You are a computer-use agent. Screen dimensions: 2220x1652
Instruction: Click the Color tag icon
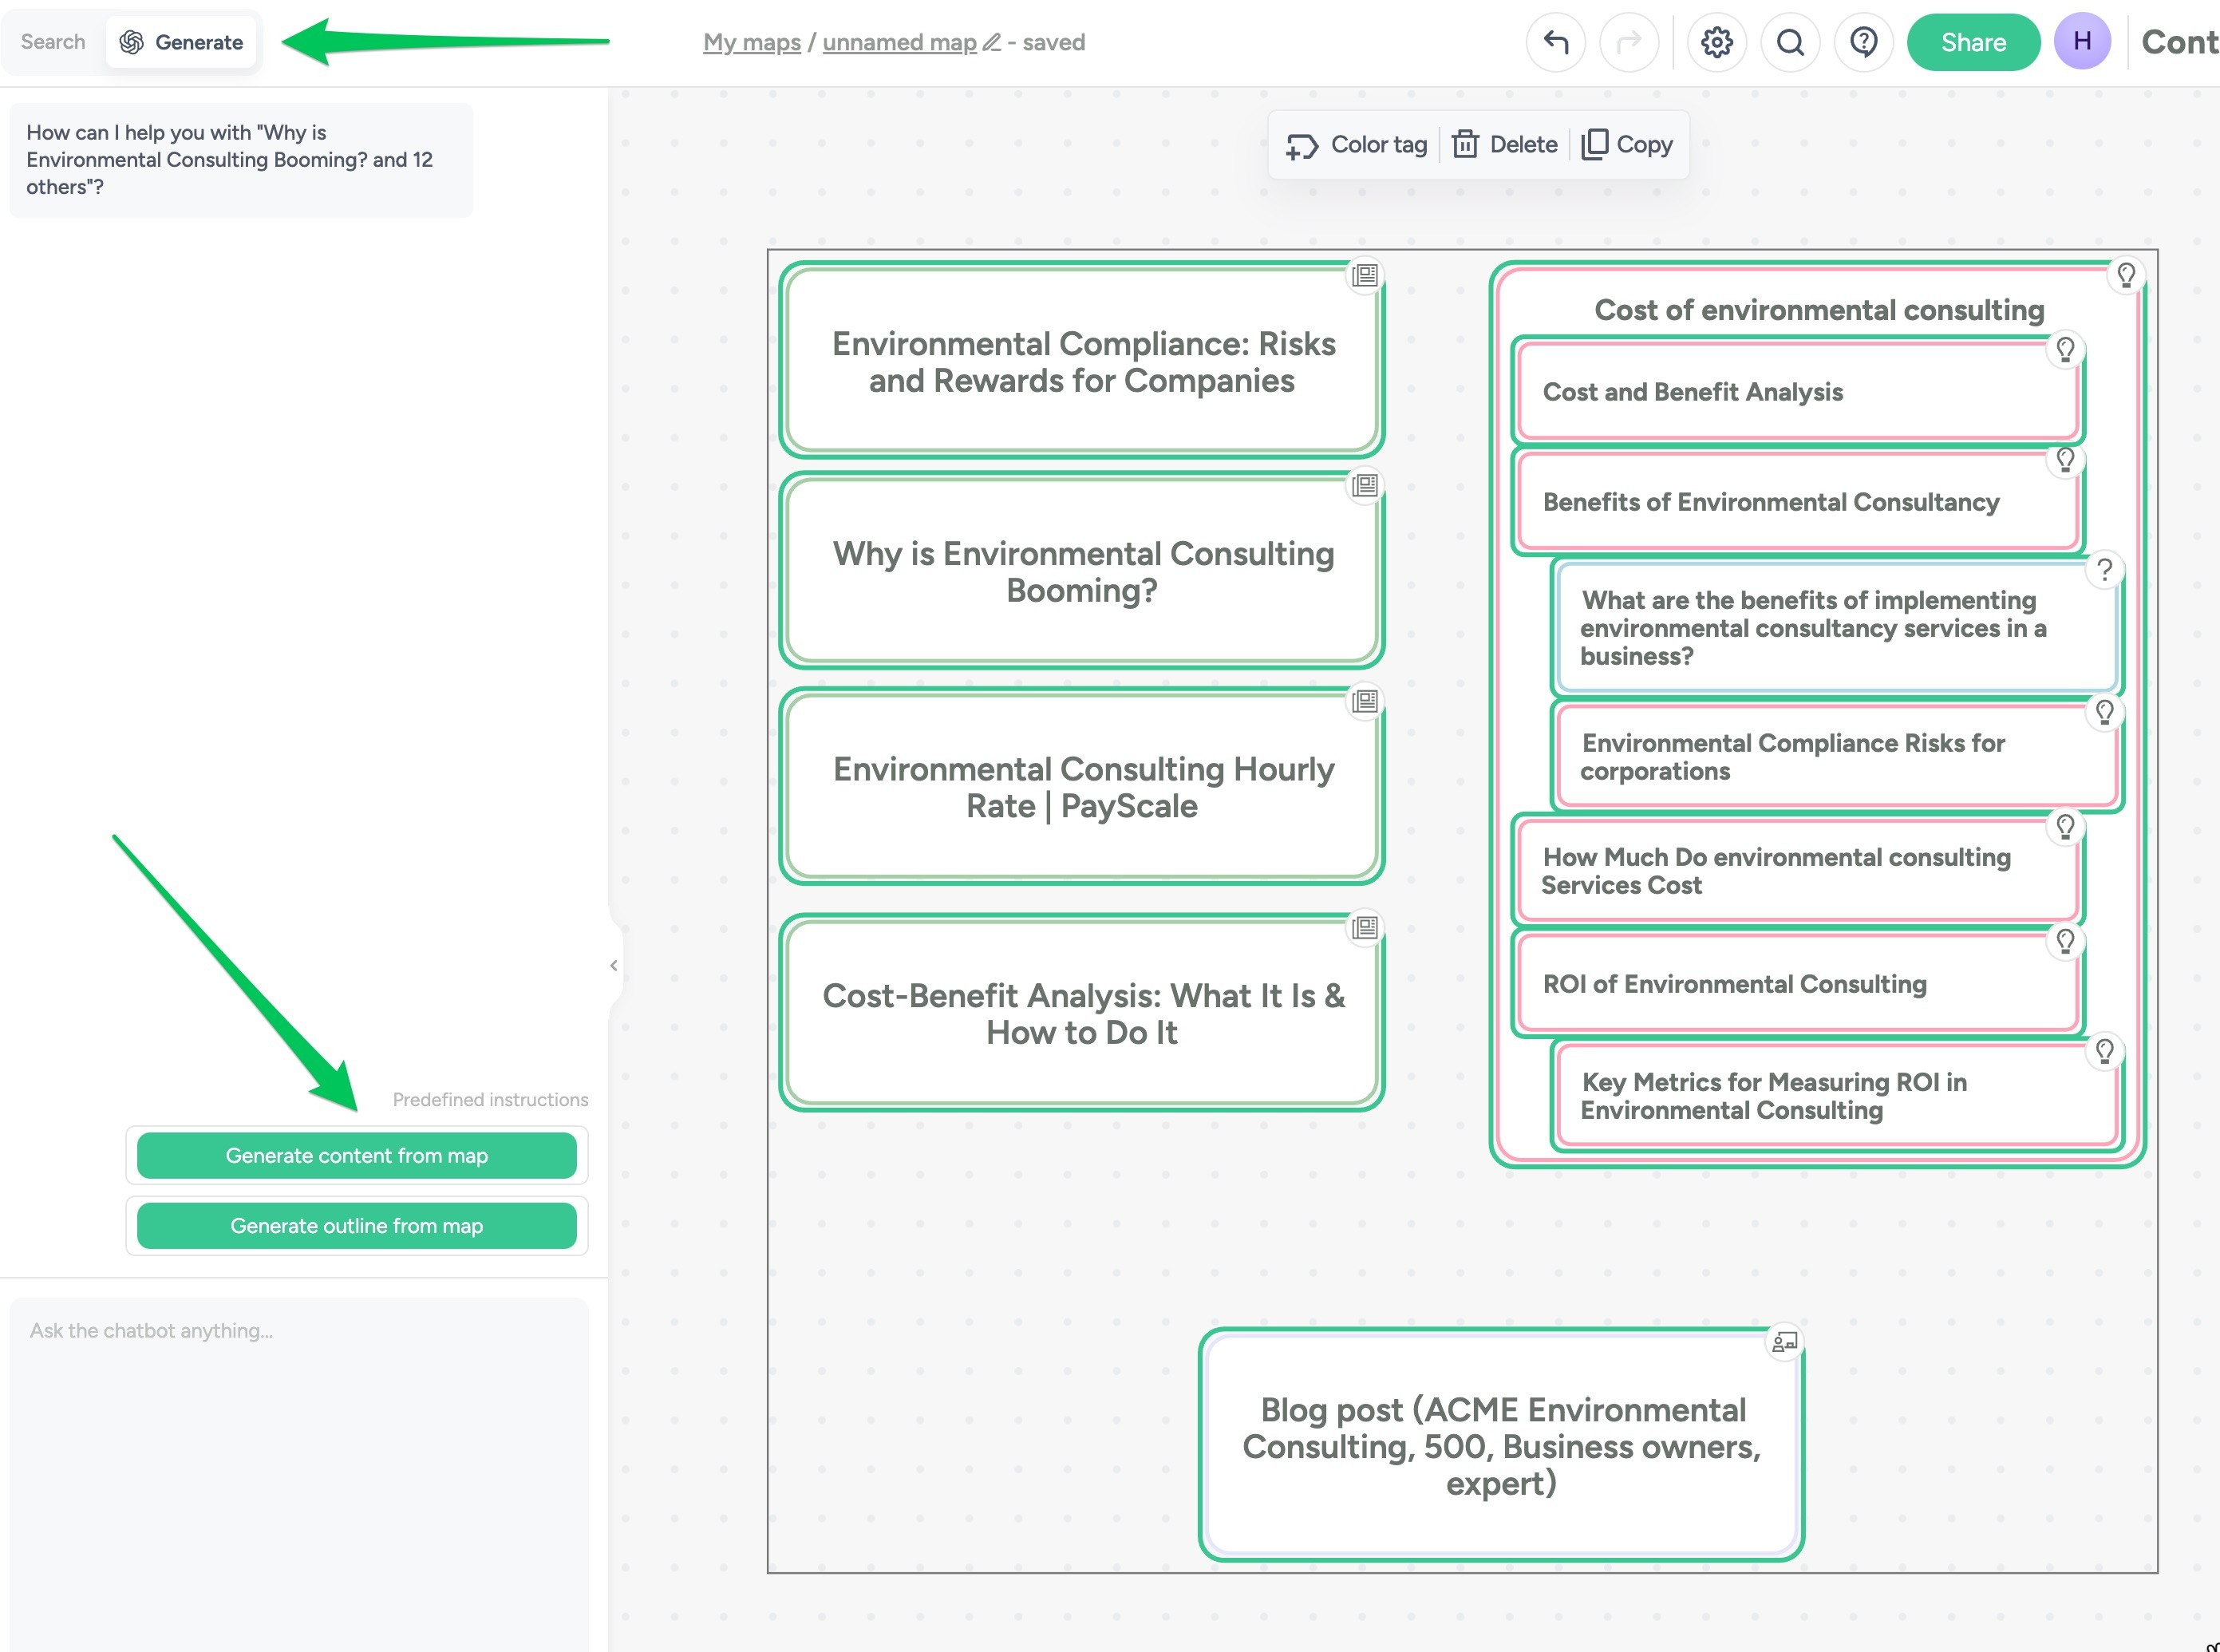coord(1302,146)
